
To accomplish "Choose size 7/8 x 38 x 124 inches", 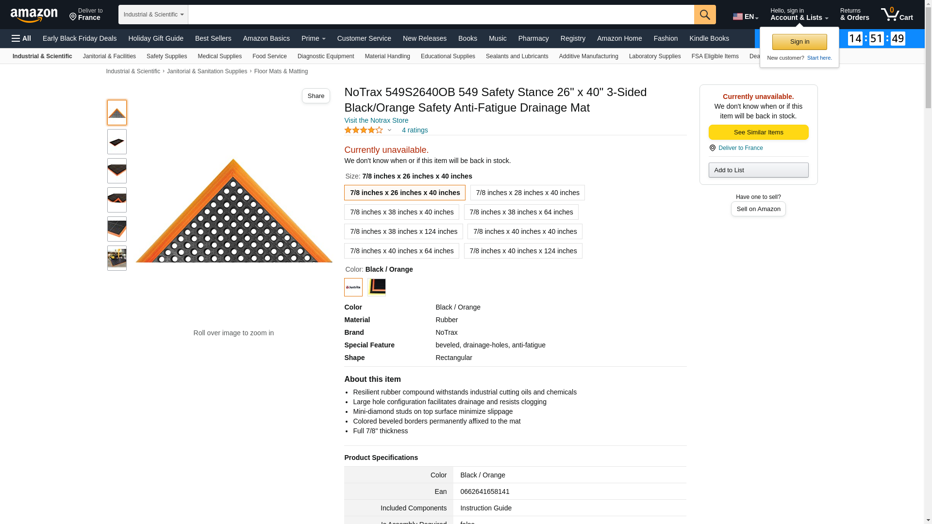I will coord(403,231).
